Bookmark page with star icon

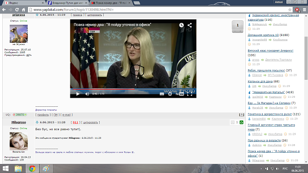click(x=290, y=9)
